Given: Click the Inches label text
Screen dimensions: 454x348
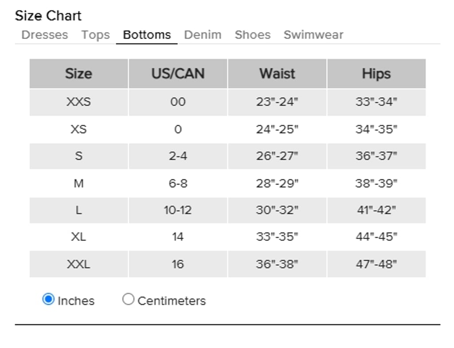Looking at the screenshot, I should tap(76, 301).
